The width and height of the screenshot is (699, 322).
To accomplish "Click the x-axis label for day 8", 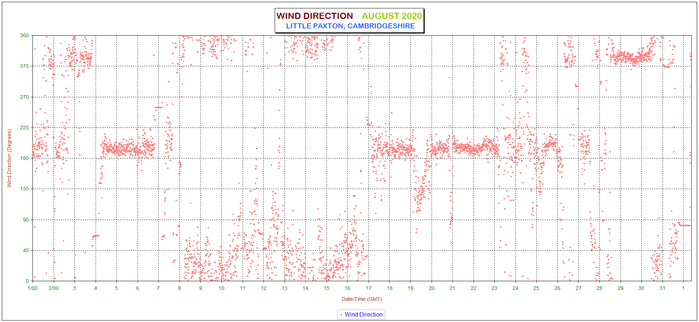I will coord(179,288).
